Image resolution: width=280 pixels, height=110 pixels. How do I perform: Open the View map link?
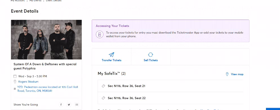237,74
